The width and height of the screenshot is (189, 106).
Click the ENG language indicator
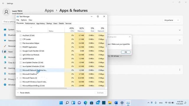(x=161, y=103)
